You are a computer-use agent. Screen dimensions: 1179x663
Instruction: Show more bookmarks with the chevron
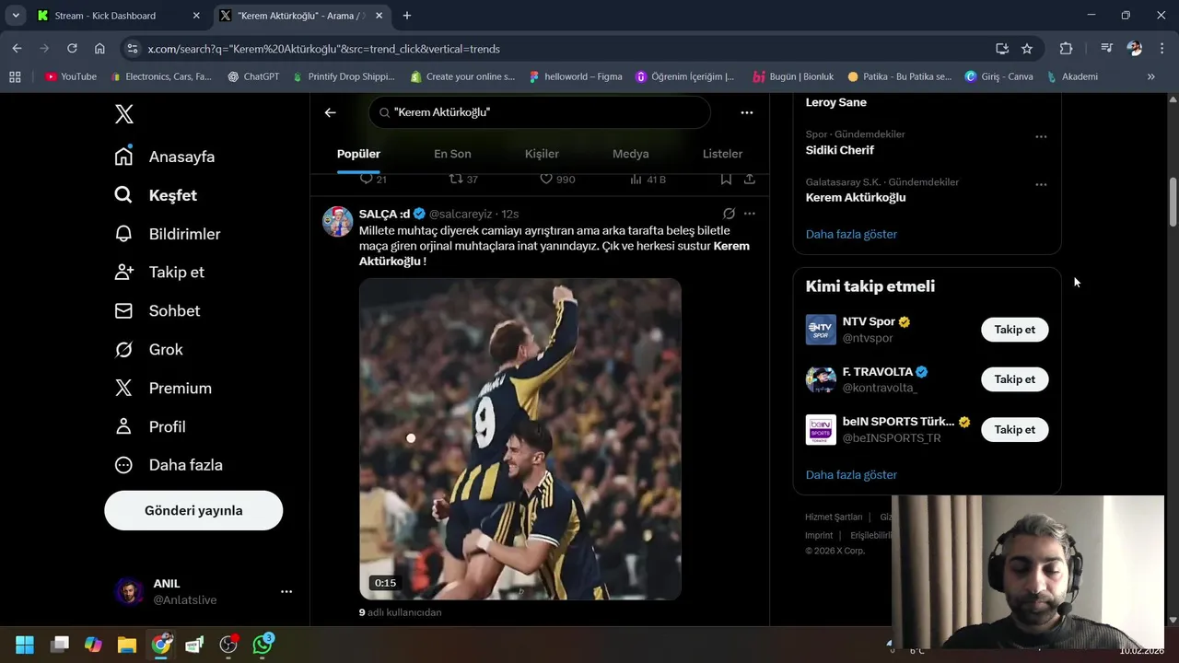(1150, 76)
